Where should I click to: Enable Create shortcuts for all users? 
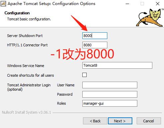point(84,75)
